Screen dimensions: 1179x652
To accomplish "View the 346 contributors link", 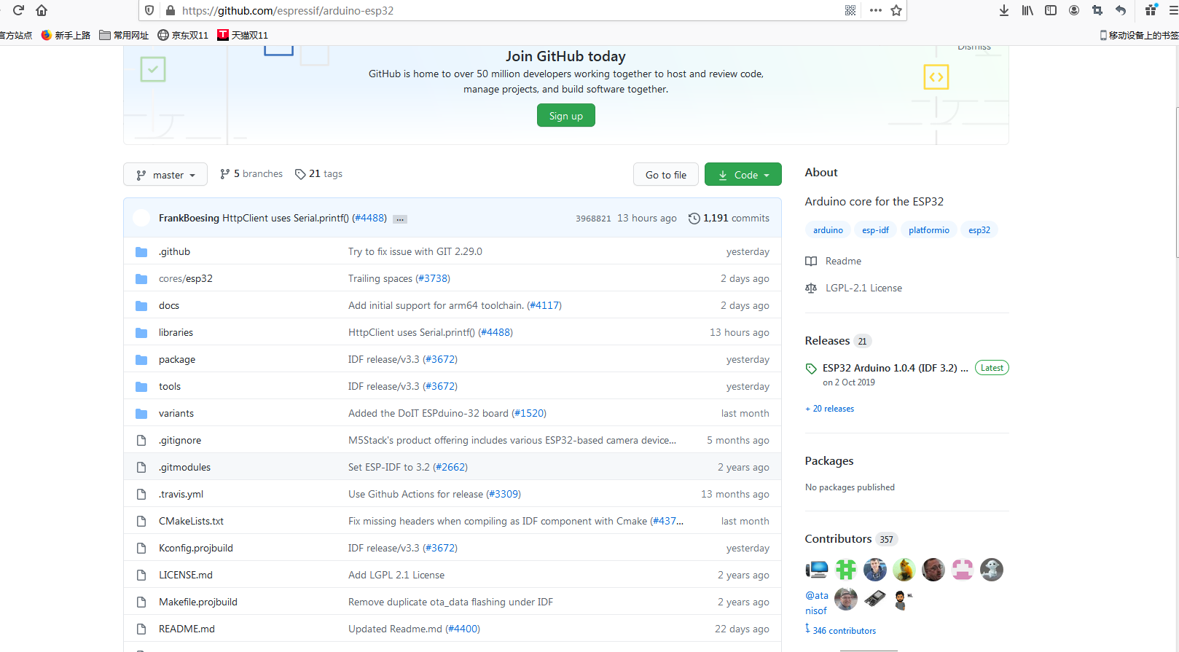I will click(844, 631).
